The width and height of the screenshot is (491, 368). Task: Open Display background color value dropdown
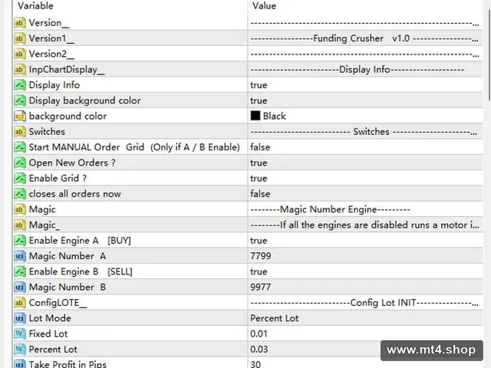tap(365, 100)
